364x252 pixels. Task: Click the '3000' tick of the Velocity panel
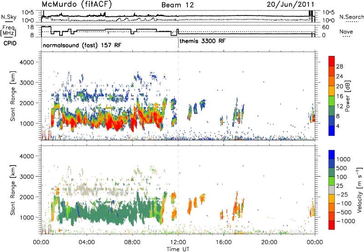[27, 176]
